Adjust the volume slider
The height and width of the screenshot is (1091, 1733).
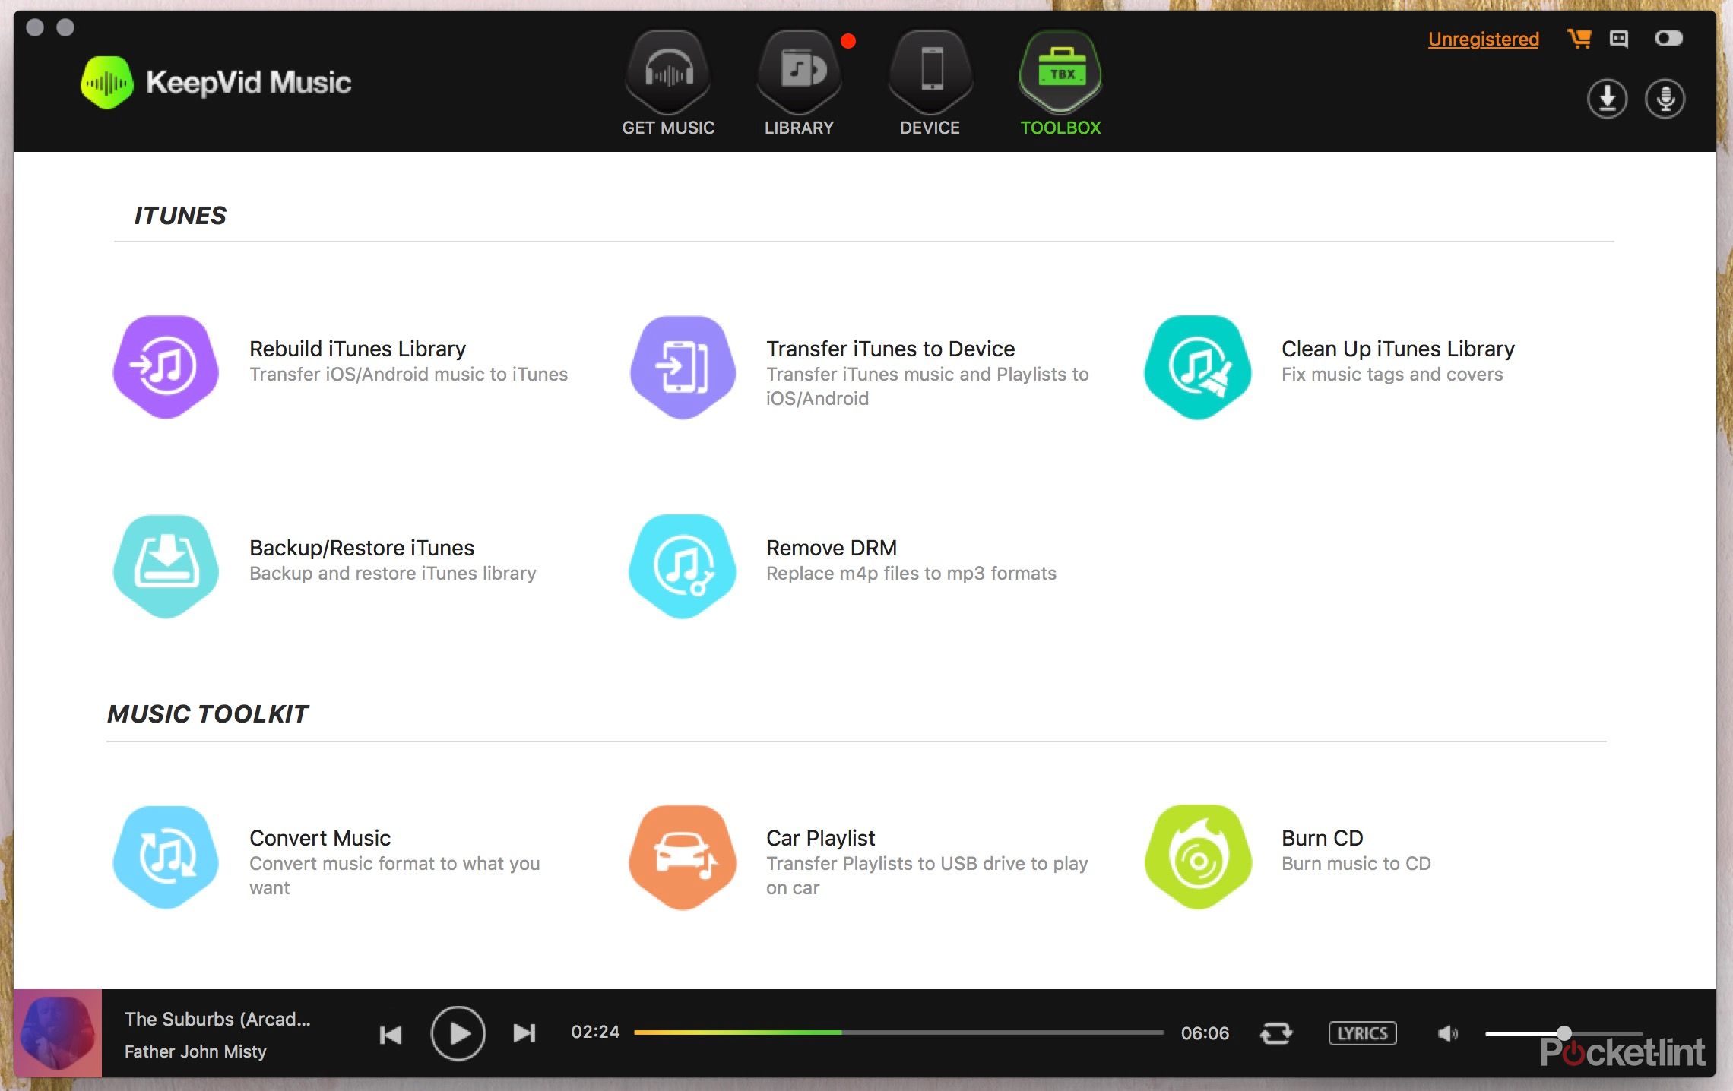click(x=1566, y=1033)
